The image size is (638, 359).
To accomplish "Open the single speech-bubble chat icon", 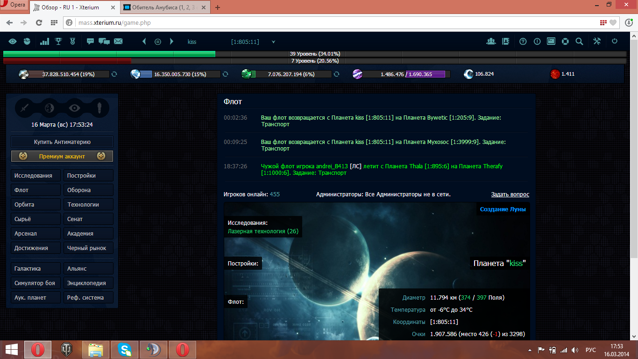I will tap(91, 42).
